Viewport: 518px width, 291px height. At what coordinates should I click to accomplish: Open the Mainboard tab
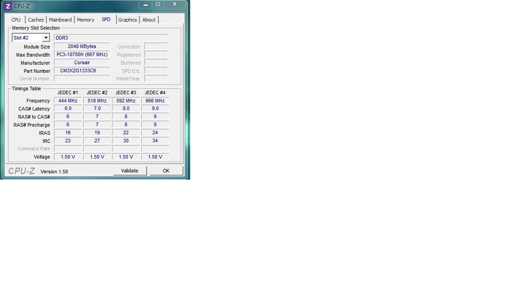pyautogui.click(x=60, y=20)
